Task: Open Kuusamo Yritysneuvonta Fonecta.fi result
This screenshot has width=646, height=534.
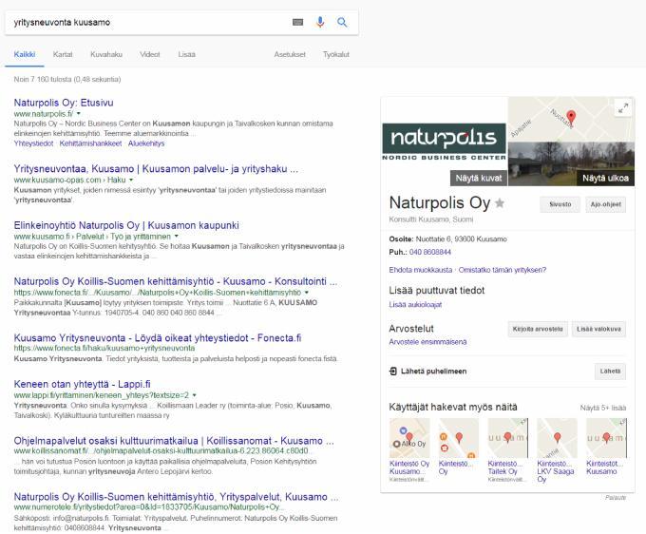Action: [x=158, y=338]
